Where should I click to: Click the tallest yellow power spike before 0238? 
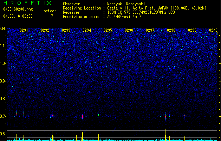pyautogui.click(x=165, y=134)
